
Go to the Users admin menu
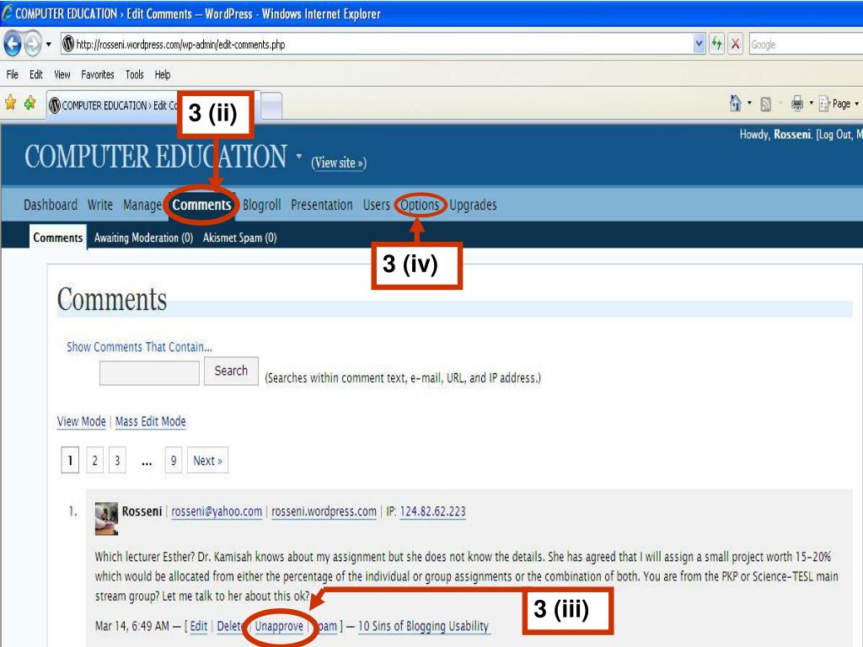(377, 205)
